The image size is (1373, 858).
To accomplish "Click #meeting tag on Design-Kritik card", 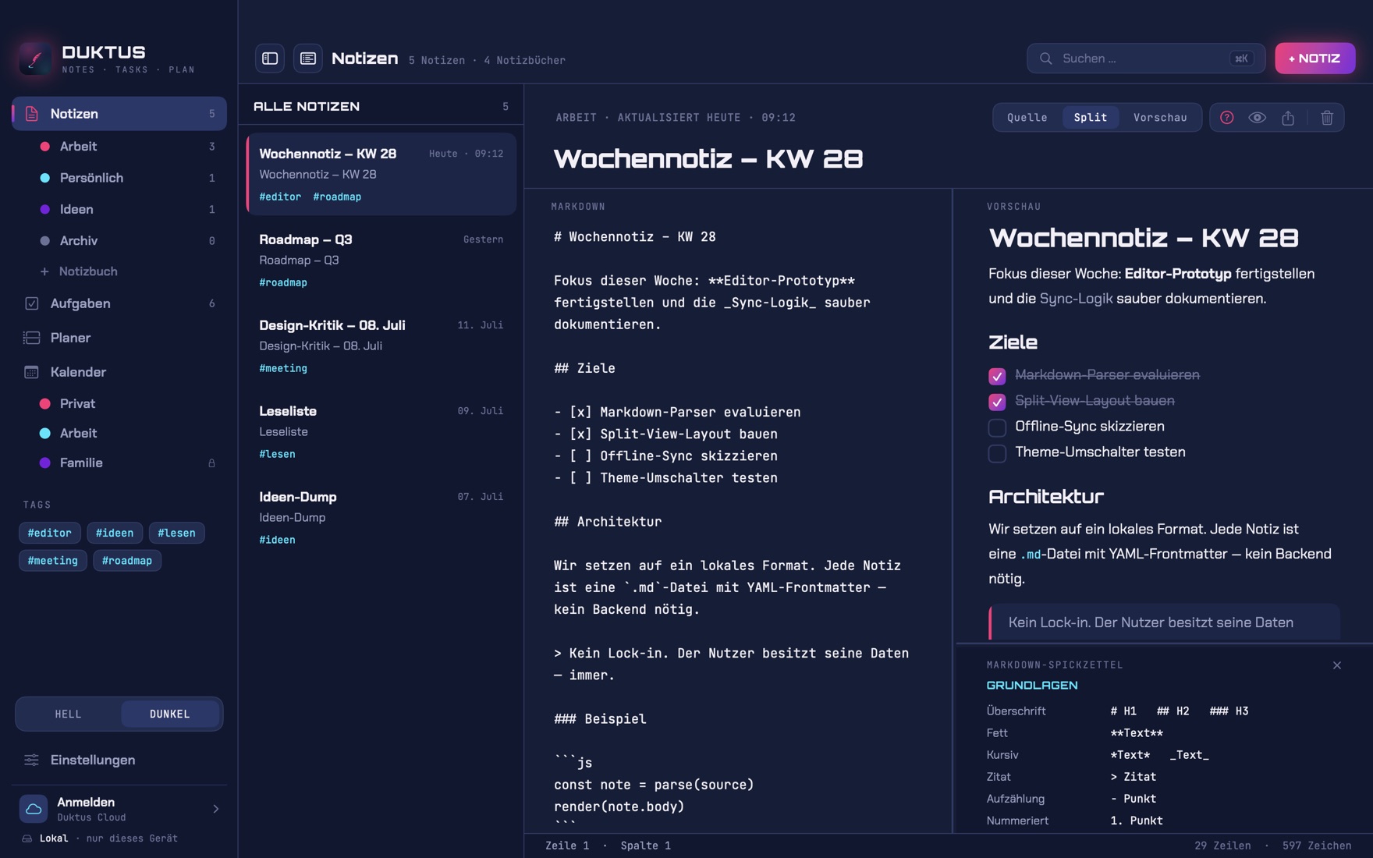I will click(283, 369).
